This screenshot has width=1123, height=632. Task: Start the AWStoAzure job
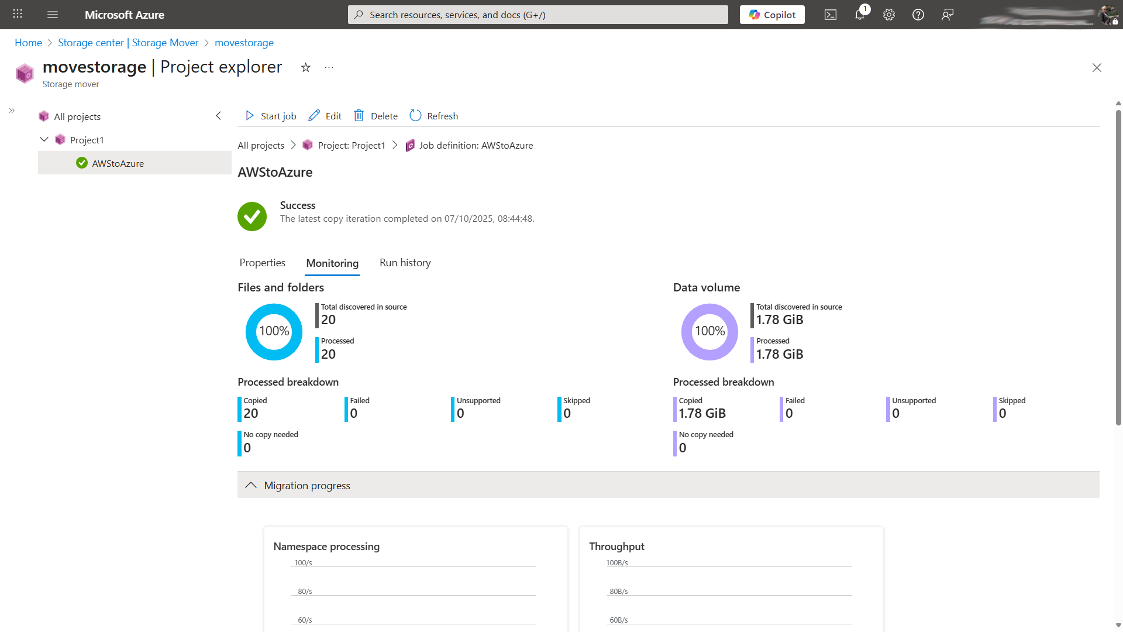[270, 116]
